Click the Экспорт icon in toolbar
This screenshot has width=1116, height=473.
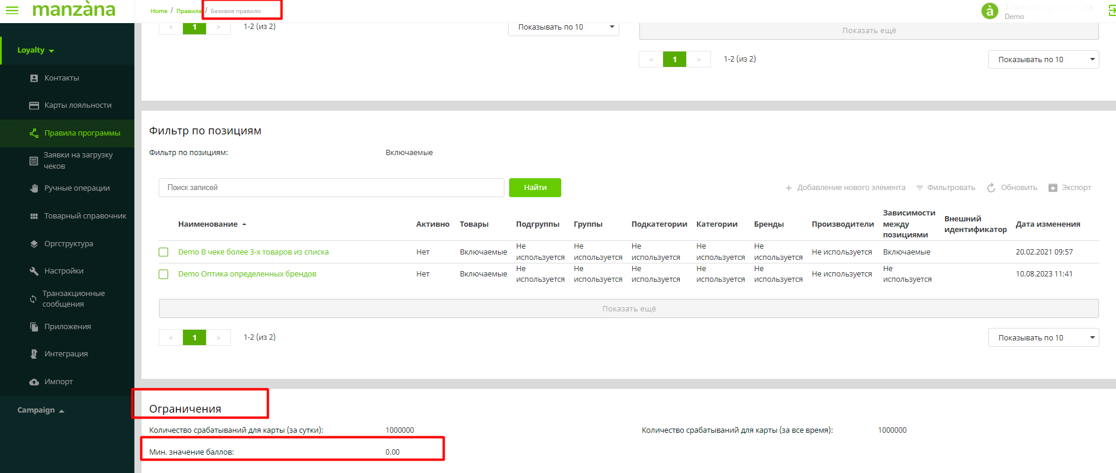[x=1053, y=188]
